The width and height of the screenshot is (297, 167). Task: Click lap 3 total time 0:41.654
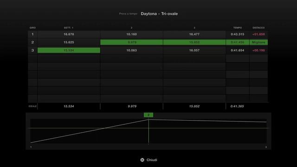coord(237,51)
